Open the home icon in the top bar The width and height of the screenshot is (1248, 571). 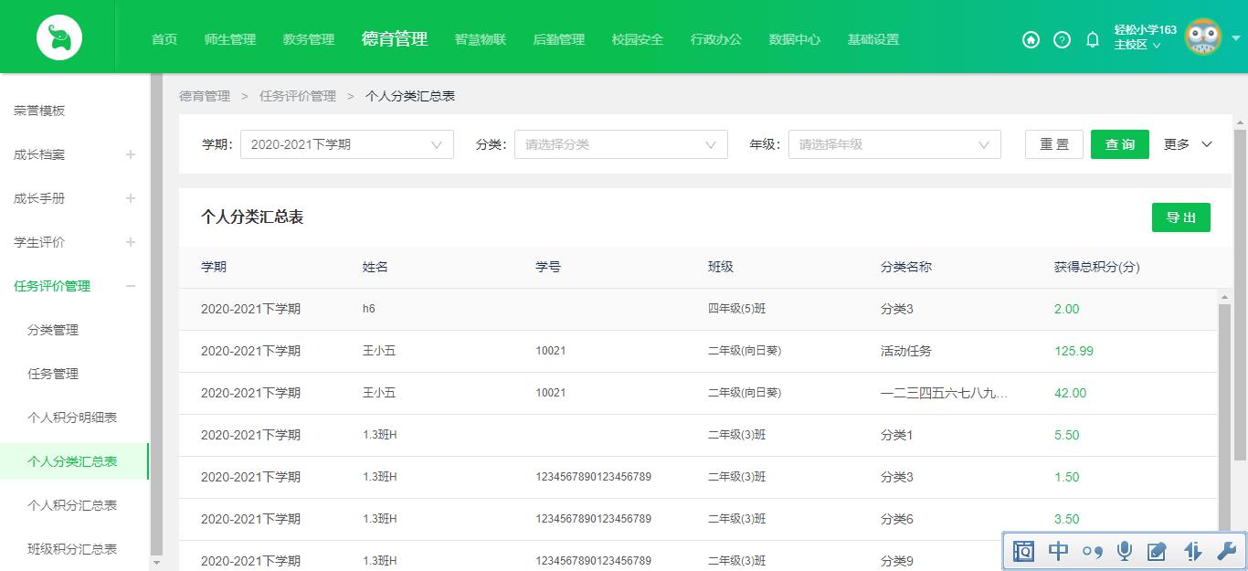[x=1031, y=40]
